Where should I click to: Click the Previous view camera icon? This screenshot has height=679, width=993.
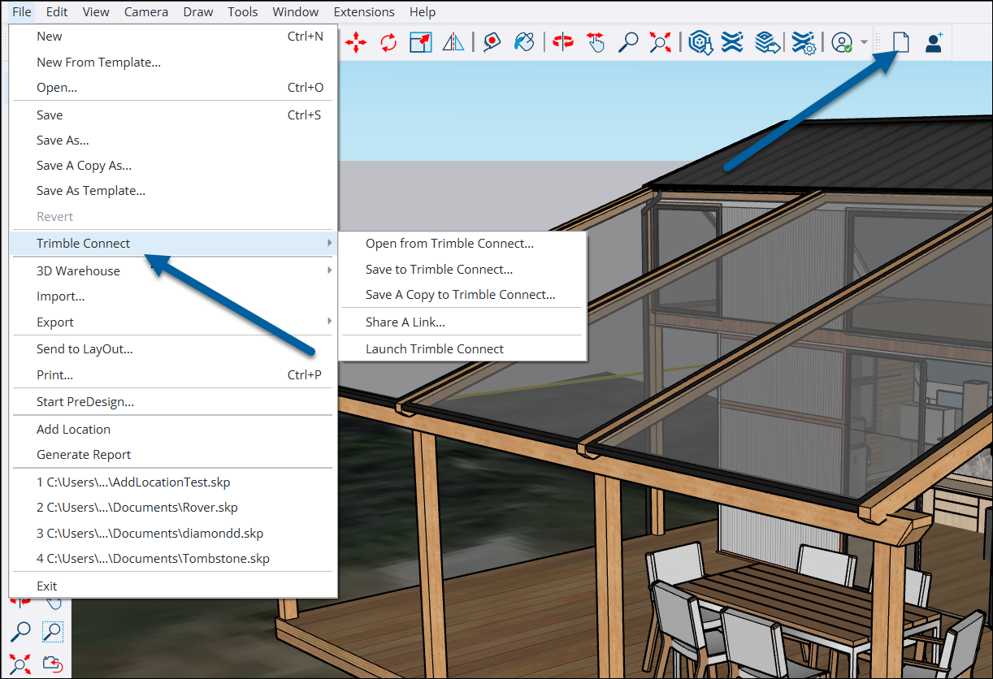tap(53, 664)
